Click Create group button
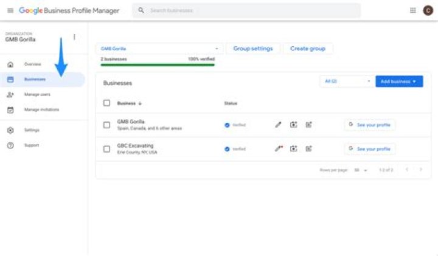Viewport: 438px width, 256px height. 308,49
